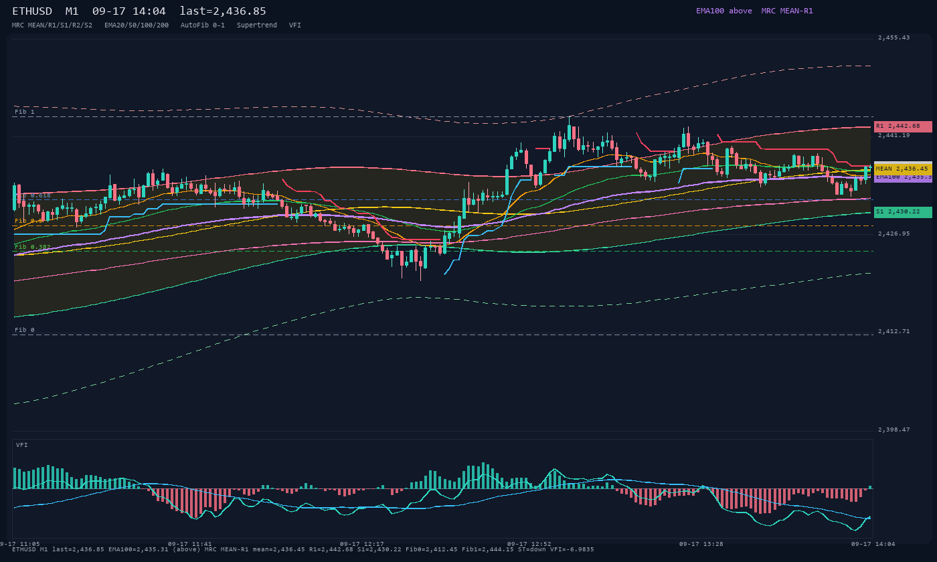
Task: Click the "AutoFib 0-1" legend entry
Action: coord(203,25)
